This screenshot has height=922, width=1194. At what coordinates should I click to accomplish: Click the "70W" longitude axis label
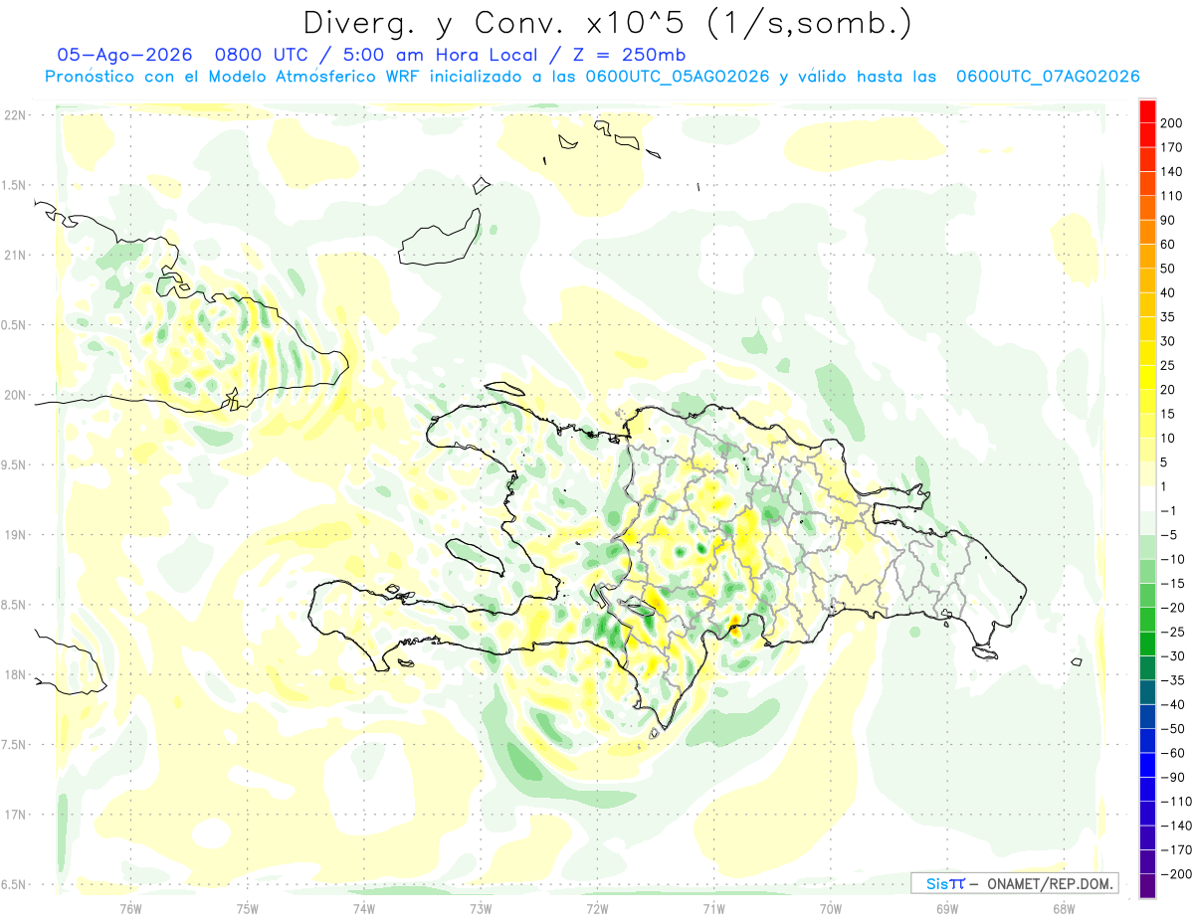[831, 909]
